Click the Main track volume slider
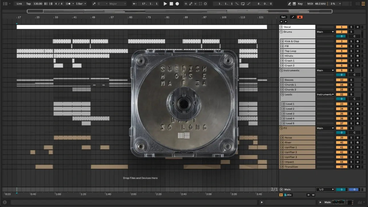368x207 pixels. point(342,189)
